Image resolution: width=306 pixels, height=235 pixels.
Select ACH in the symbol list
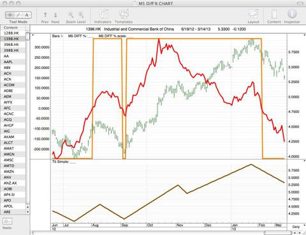point(13,73)
